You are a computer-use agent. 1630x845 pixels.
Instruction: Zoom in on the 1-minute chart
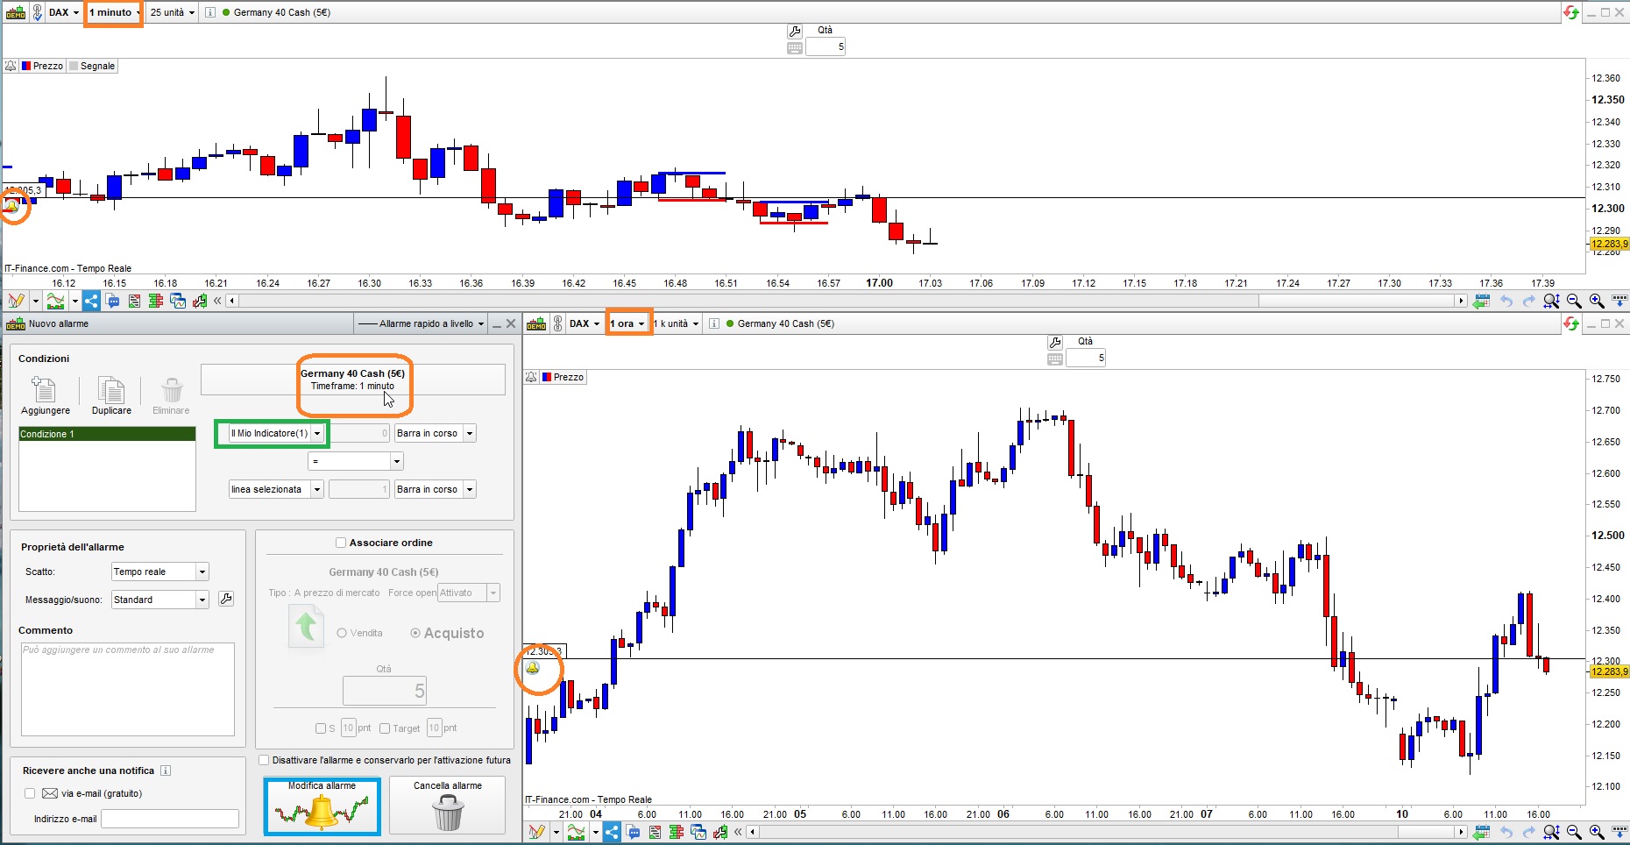click(x=1598, y=301)
